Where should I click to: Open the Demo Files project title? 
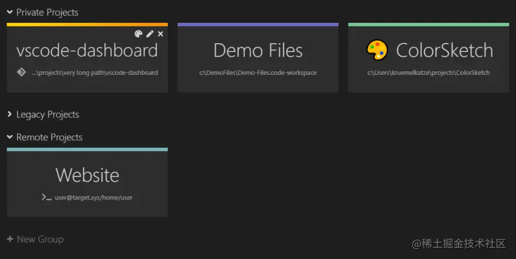click(258, 50)
